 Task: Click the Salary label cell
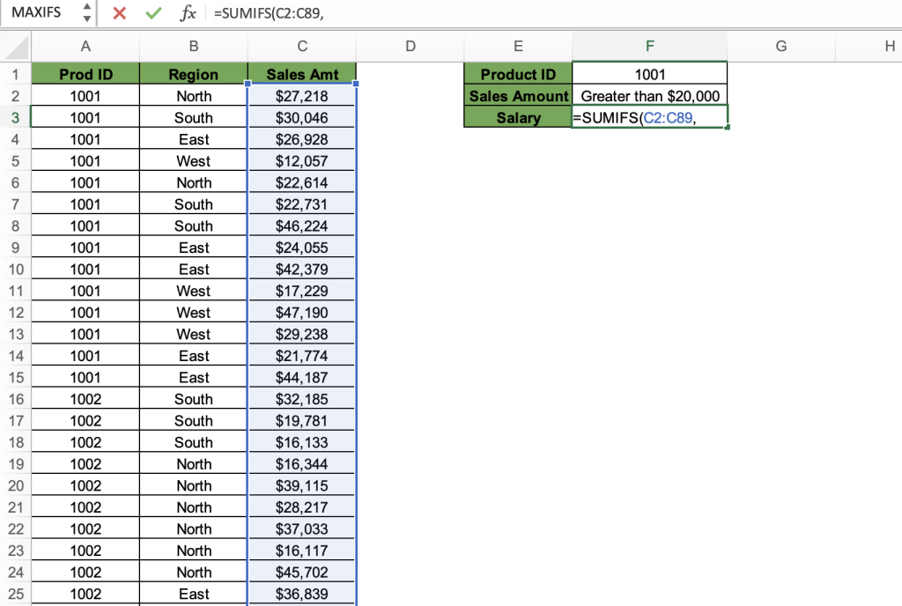tap(518, 118)
